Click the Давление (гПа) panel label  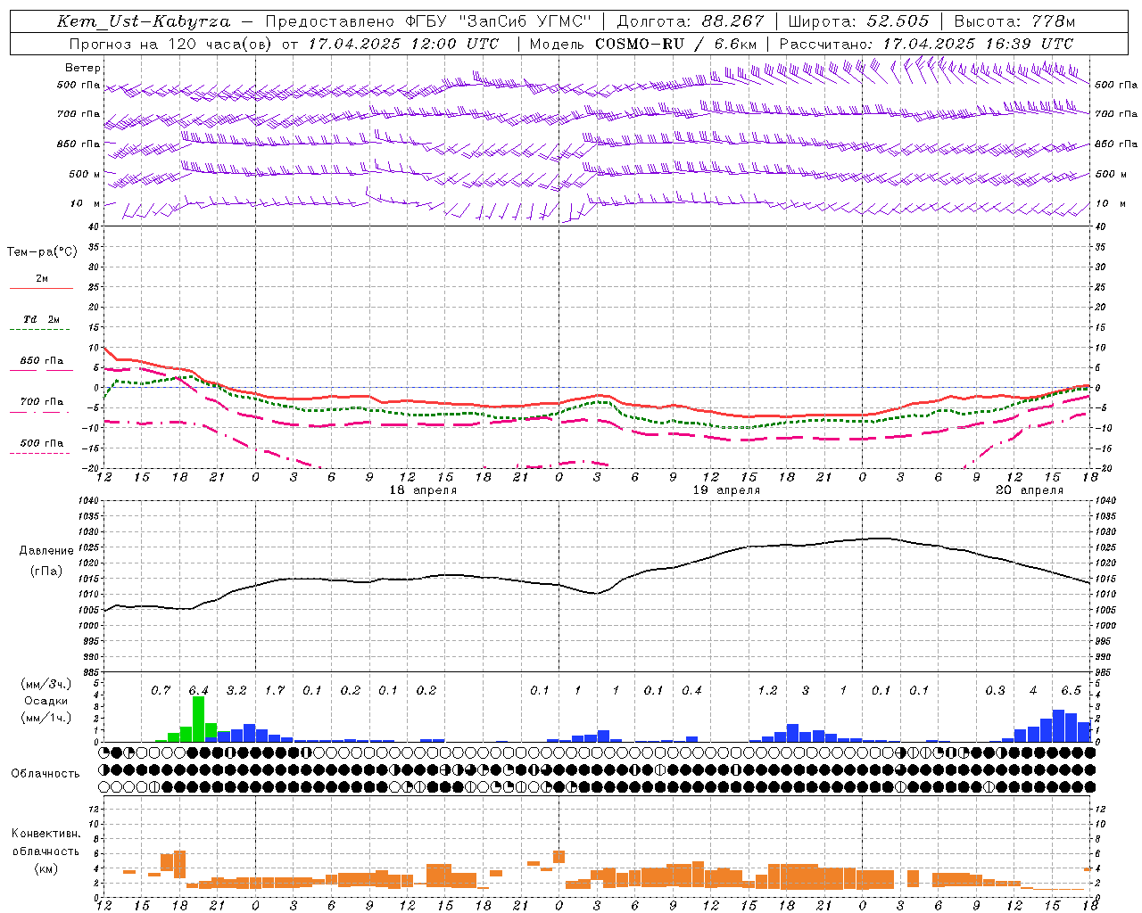[x=45, y=561]
